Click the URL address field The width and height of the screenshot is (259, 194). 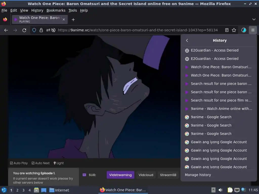138,30
